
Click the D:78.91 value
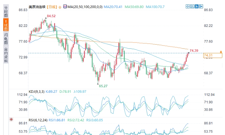[65, 92]
